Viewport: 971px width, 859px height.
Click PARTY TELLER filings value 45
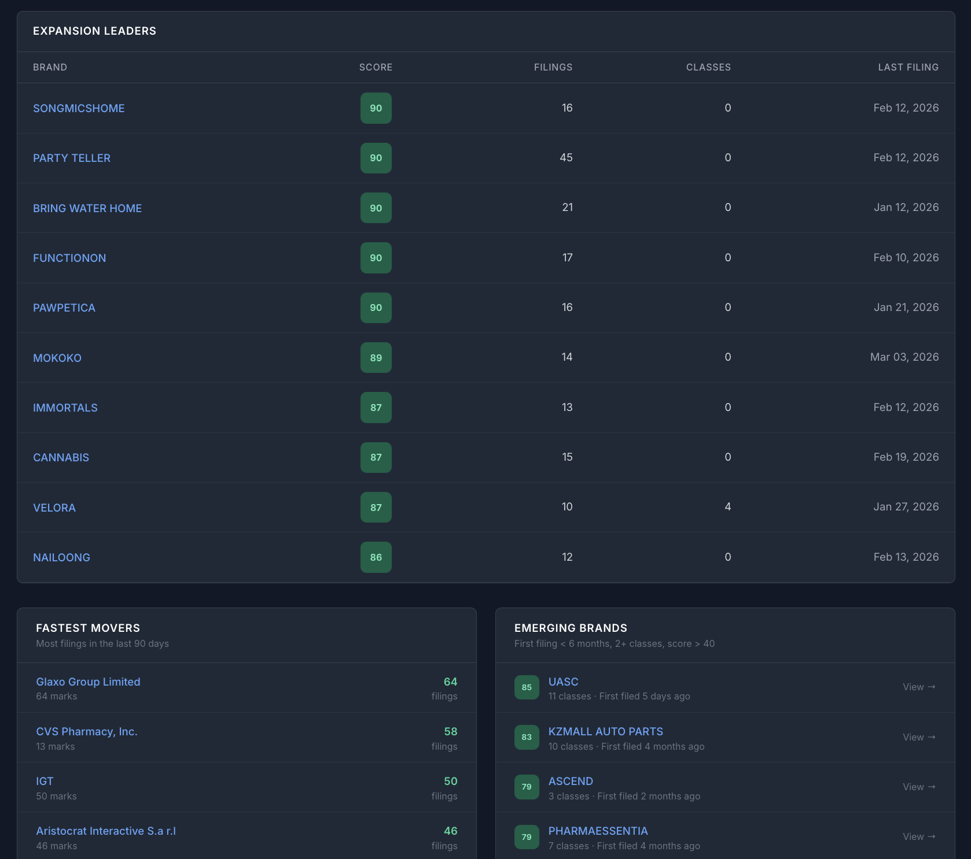pyautogui.click(x=566, y=158)
